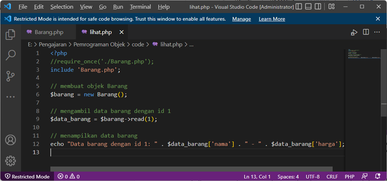Toggle the primary side bar layout
The width and height of the screenshot is (387, 181).
pos(299,7)
